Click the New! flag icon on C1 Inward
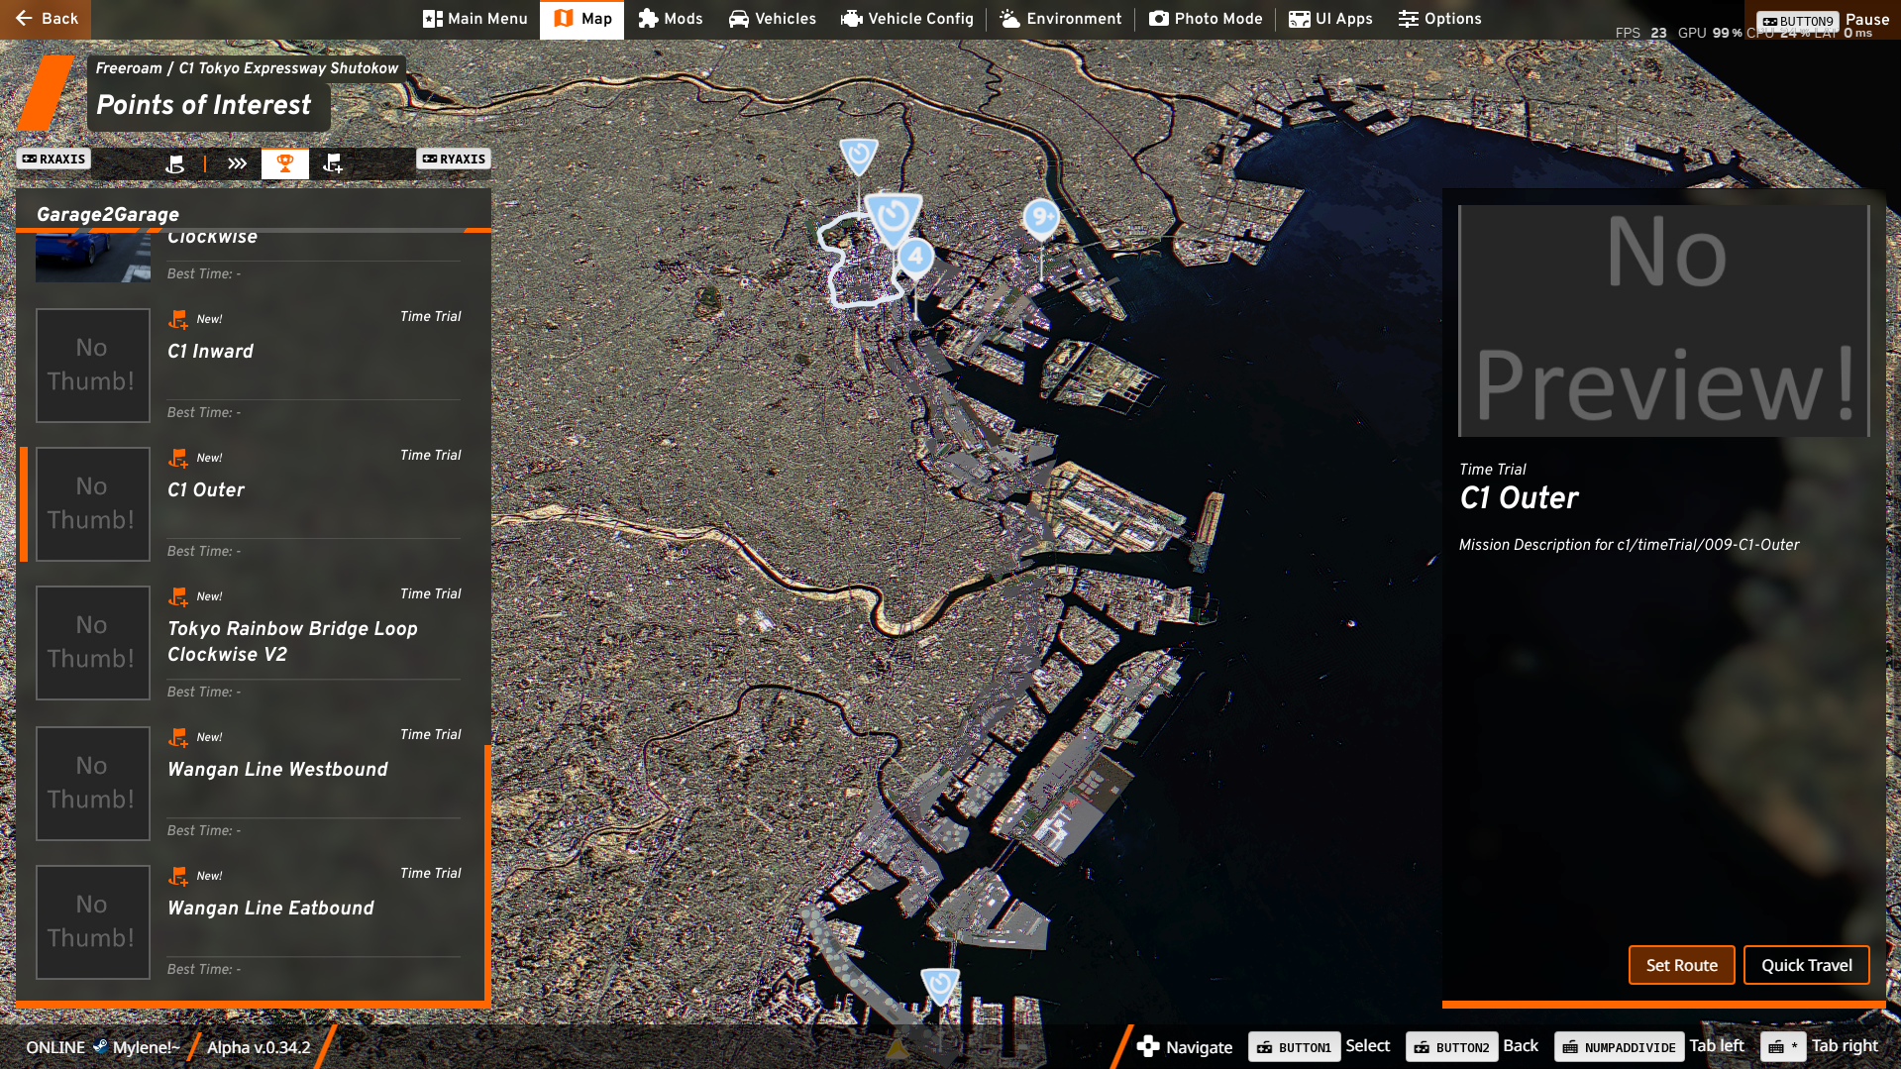The image size is (1901, 1069). [x=178, y=319]
